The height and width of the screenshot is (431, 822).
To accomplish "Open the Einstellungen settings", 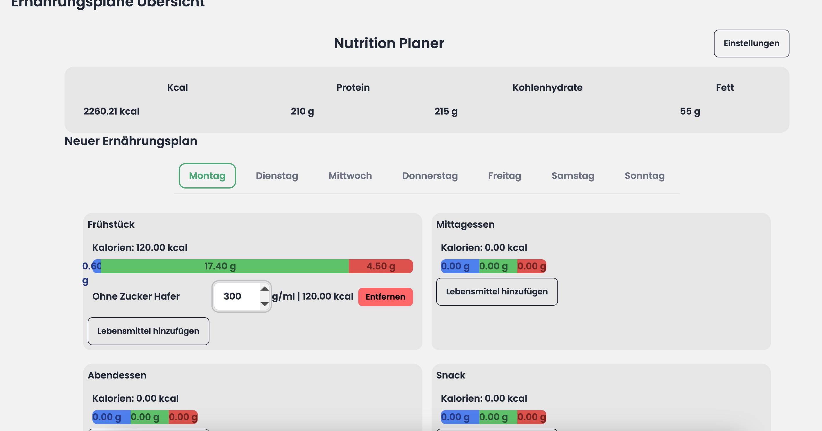I will (x=751, y=43).
